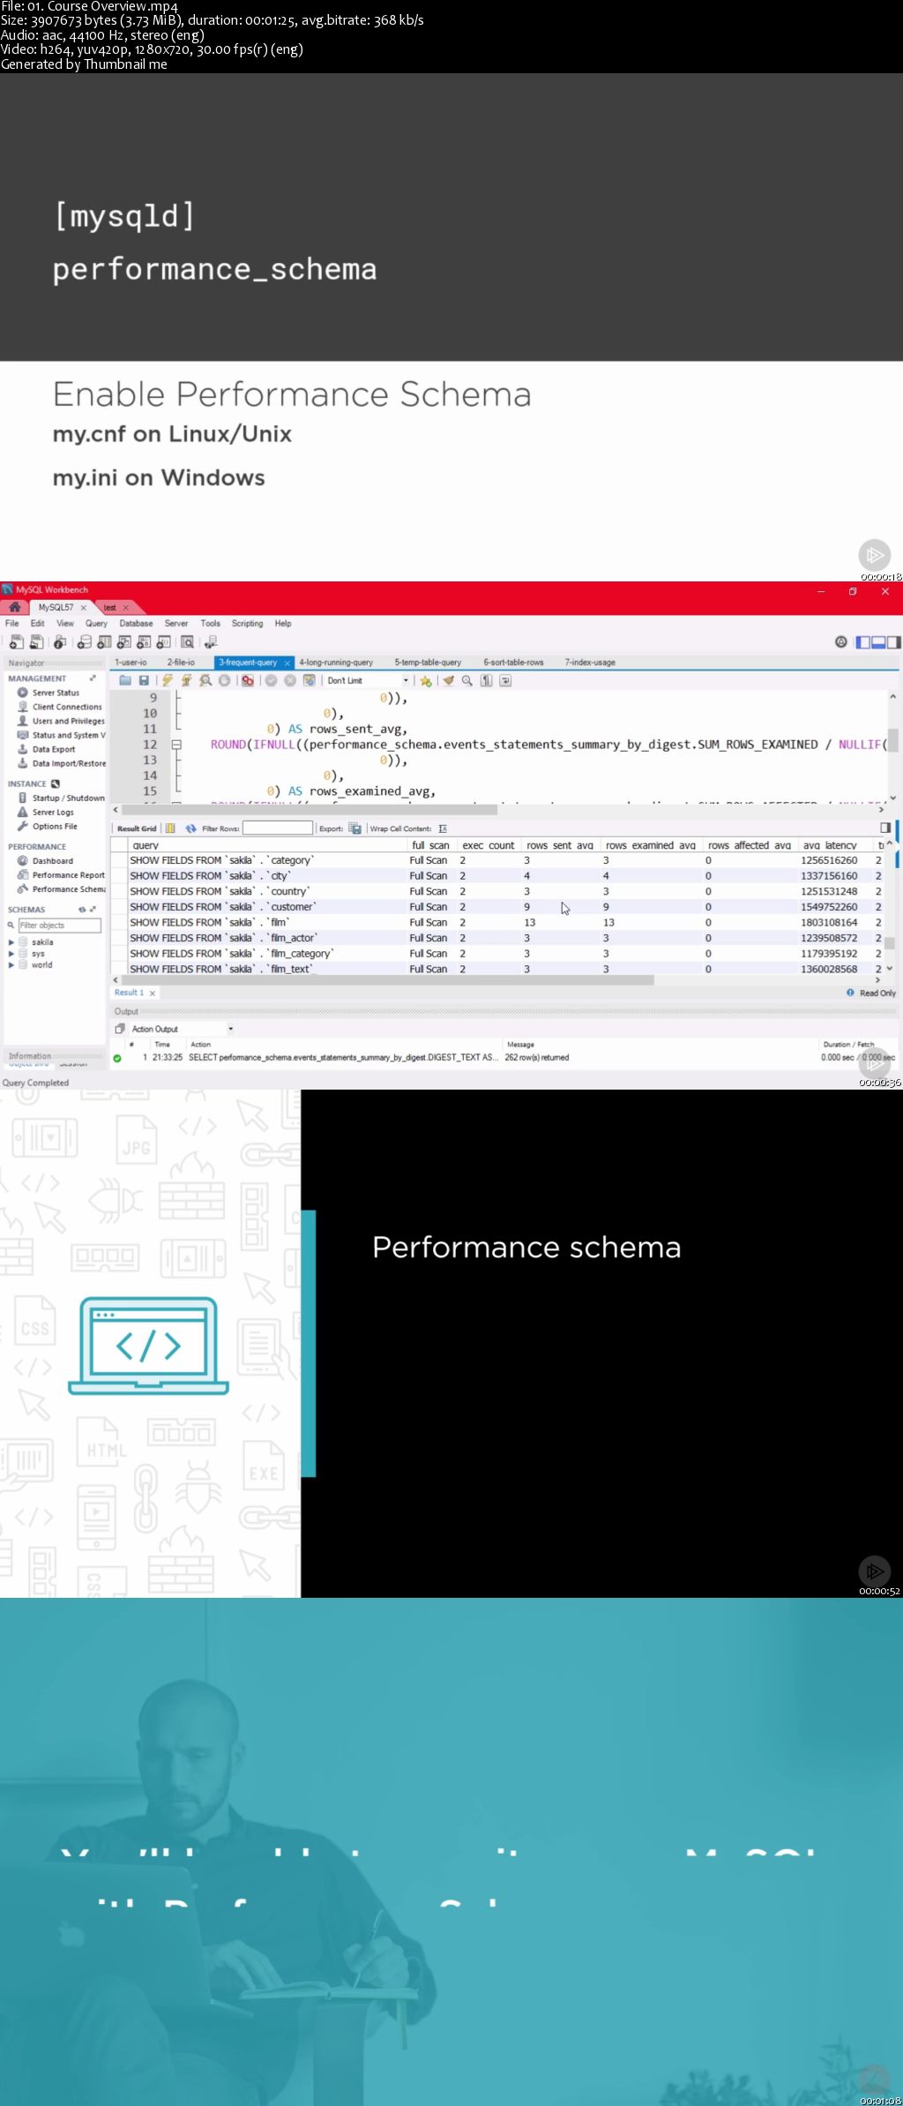The image size is (903, 2106).
Task: Toggle autocommit mode icon
Action: tap(309, 680)
